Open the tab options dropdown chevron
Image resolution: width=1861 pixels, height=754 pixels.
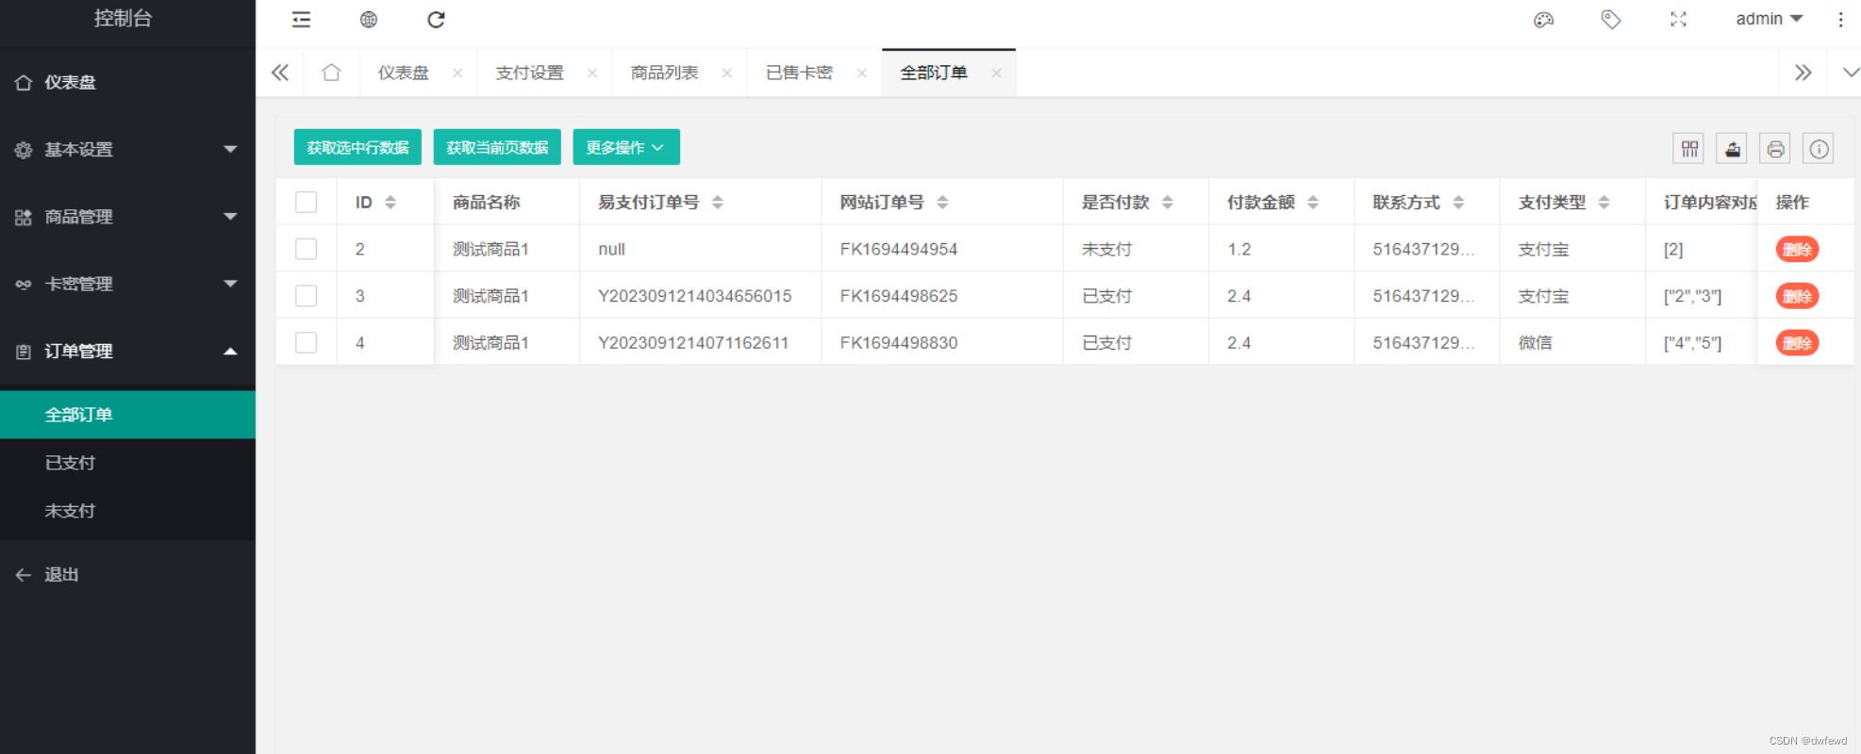[x=1851, y=73]
